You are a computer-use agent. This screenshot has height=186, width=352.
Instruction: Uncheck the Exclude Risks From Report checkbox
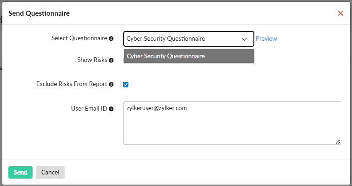click(126, 85)
